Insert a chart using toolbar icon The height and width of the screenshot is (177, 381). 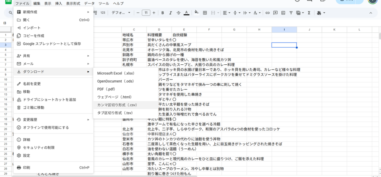coord(283,13)
